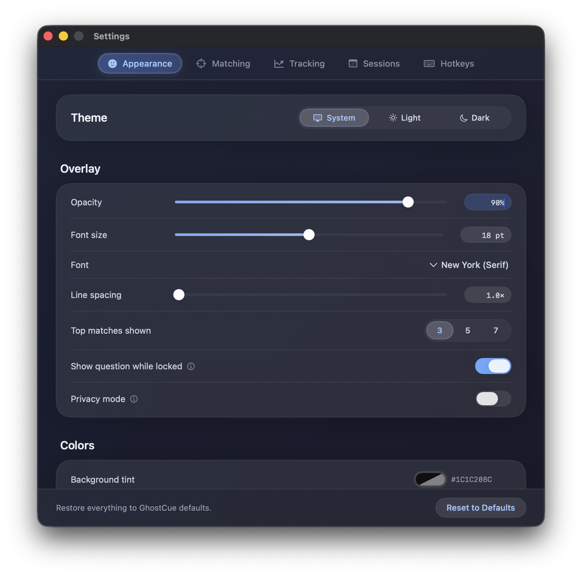
Task: Click the 18 pt font size field
Action: [486, 235]
